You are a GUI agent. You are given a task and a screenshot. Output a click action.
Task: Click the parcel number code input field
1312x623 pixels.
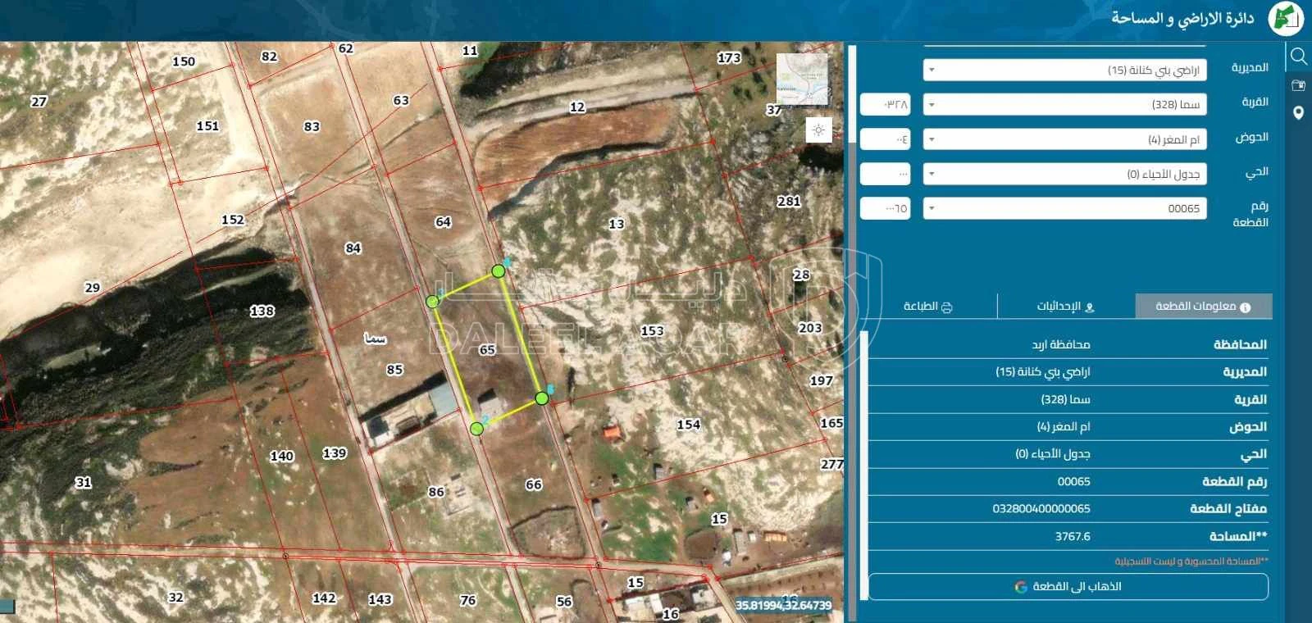885,208
